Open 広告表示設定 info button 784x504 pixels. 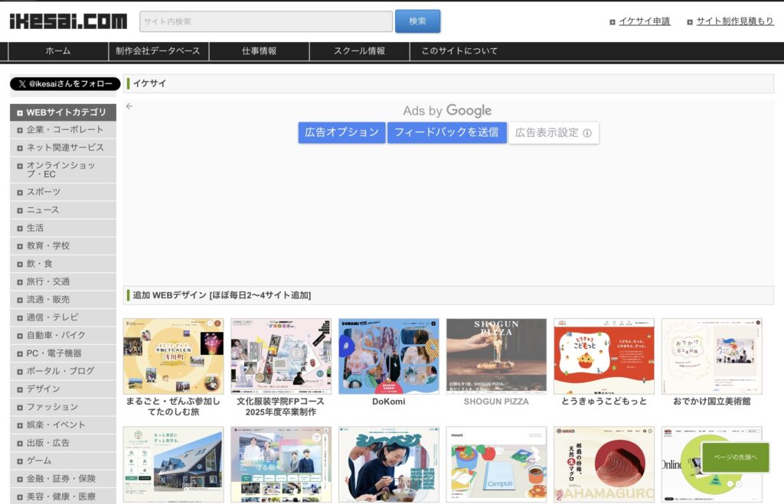554,133
